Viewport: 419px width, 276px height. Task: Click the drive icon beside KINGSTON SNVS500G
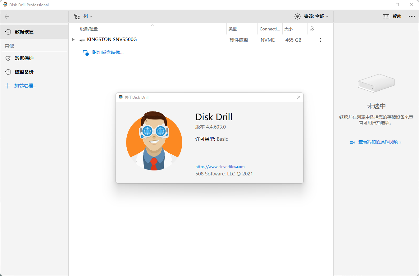coord(82,40)
